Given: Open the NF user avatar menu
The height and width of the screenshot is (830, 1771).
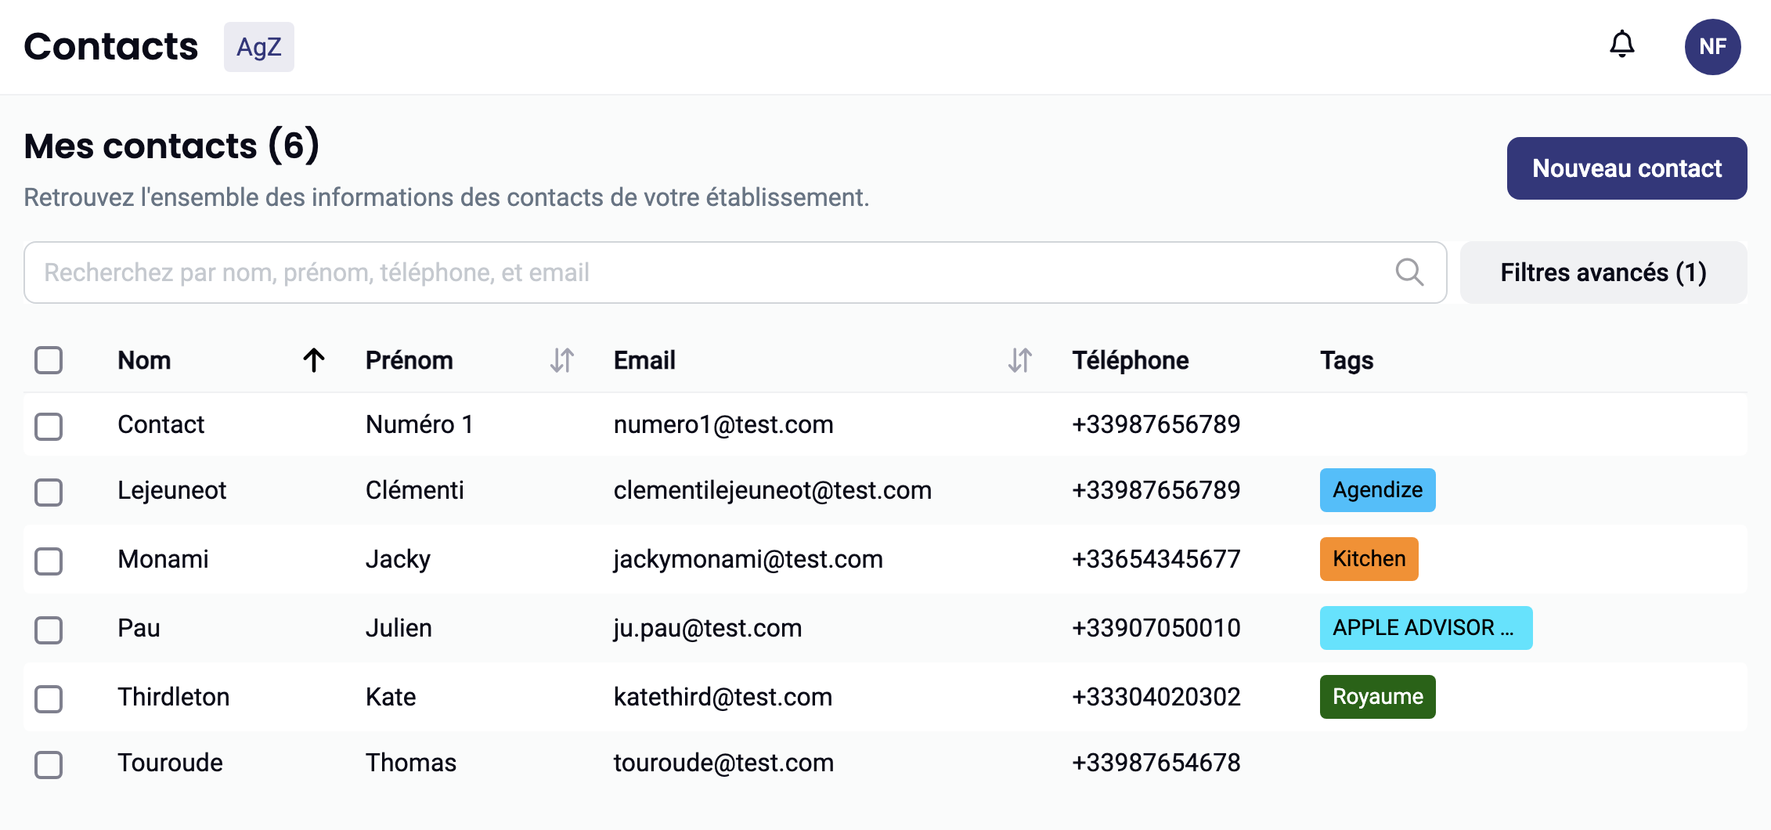Looking at the screenshot, I should 1712,47.
